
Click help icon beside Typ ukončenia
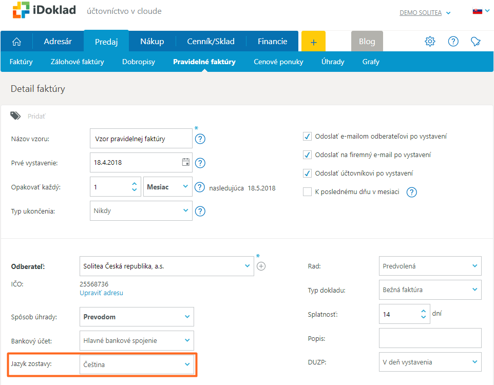(200, 211)
